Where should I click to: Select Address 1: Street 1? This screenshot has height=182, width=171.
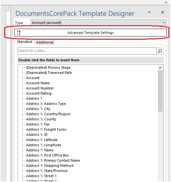pos(41,176)
